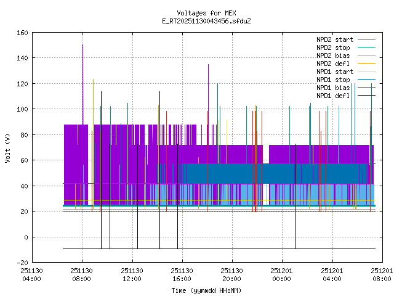
Task: Pick the NPD1 stop legend label
Action: tap(333, 80)
